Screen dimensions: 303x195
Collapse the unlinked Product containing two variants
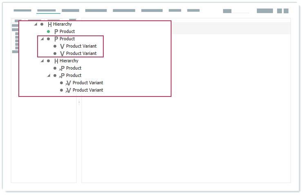point(42,39)
